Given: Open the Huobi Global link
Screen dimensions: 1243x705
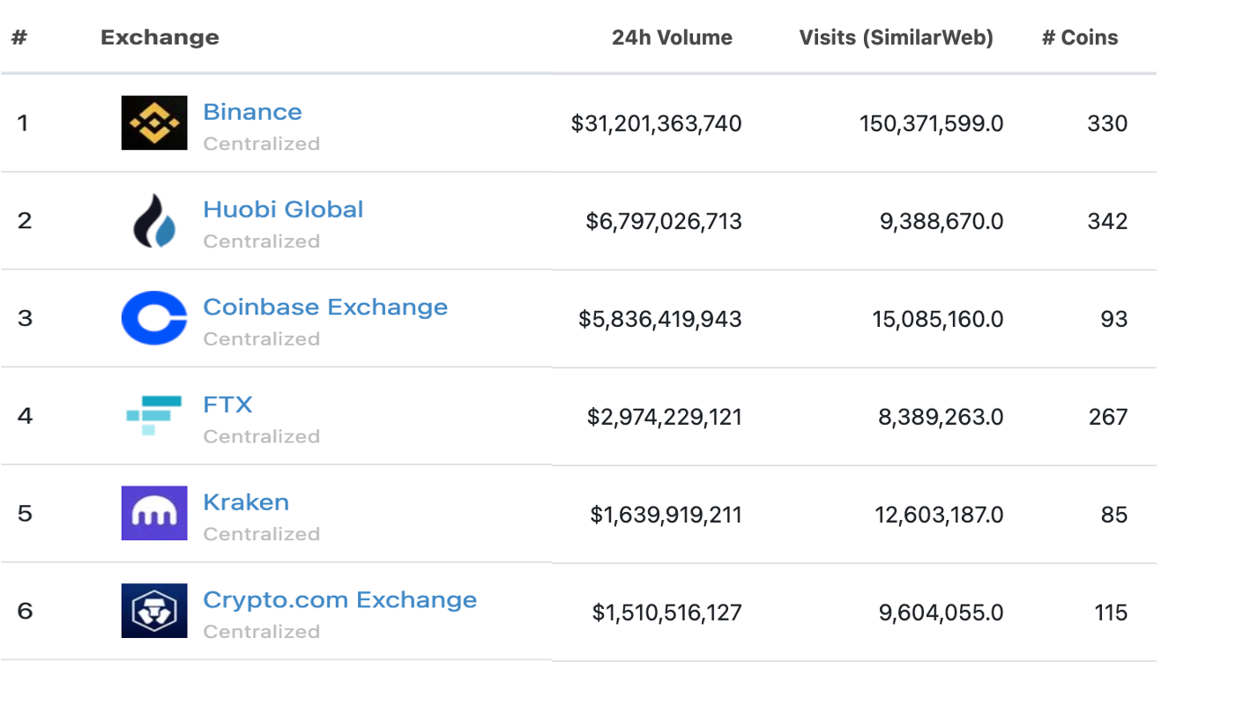Looking at the screenshot, I should point(283,210).
